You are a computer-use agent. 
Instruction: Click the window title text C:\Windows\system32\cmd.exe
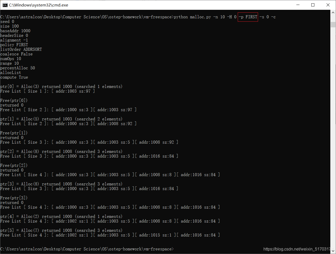(39, 5)
